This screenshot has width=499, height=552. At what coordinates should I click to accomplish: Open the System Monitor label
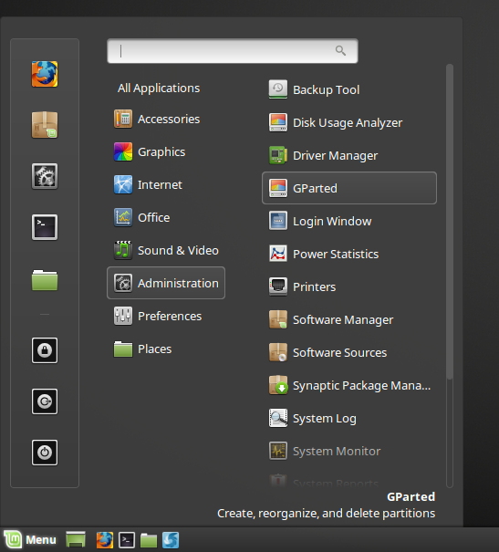click(x=337, y=451)
